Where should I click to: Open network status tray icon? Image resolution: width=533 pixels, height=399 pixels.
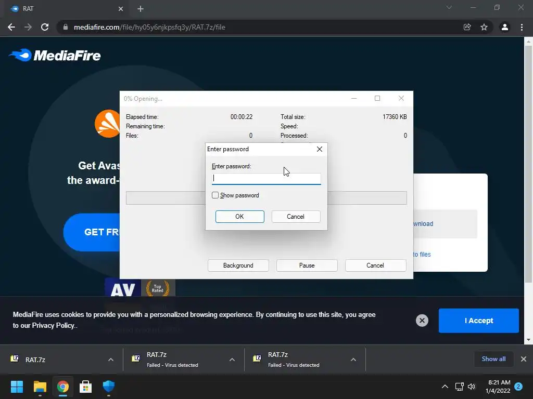click(x=459, y=387)
